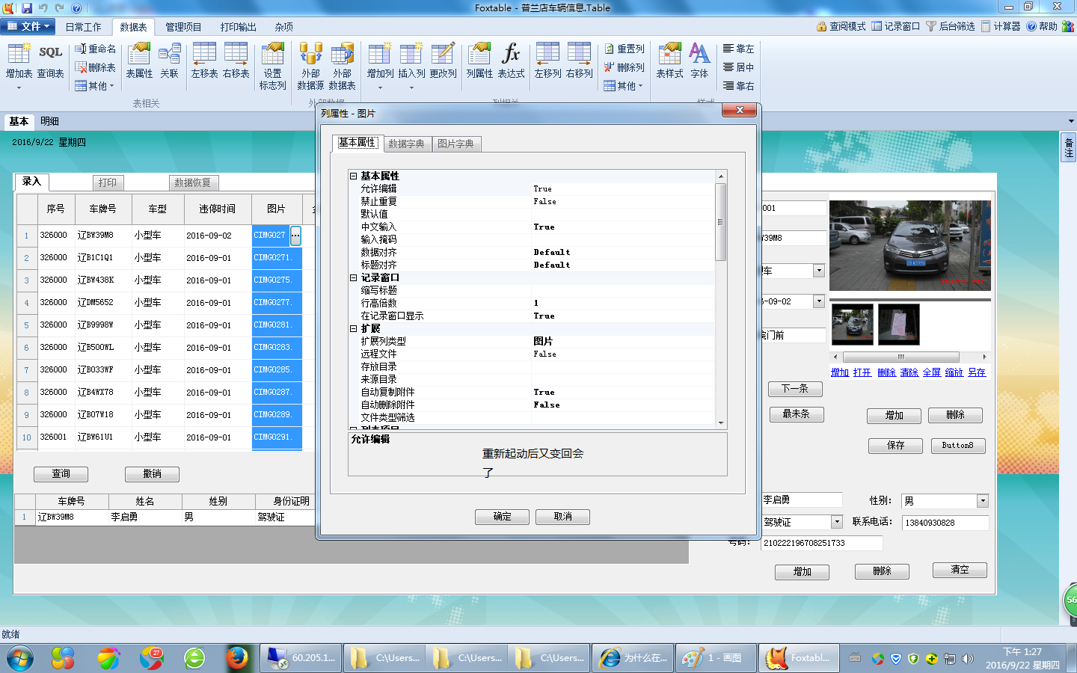
Task: Expand the 其他 dropdown under 删除列
Action: coord(624,86)
